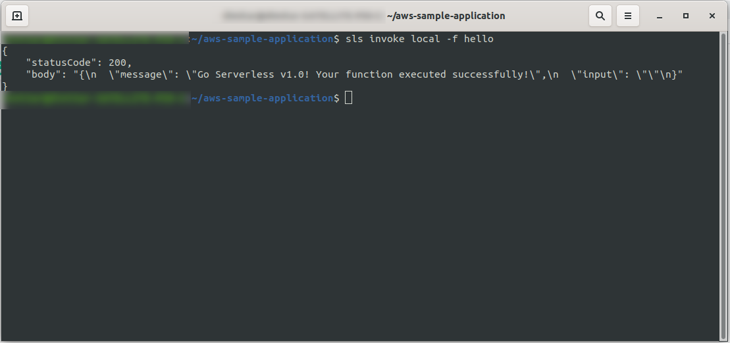Image resolution: width=730 pixels, height=343 pixels.
Task: Click the terminal cursor block
Action: 349,98
